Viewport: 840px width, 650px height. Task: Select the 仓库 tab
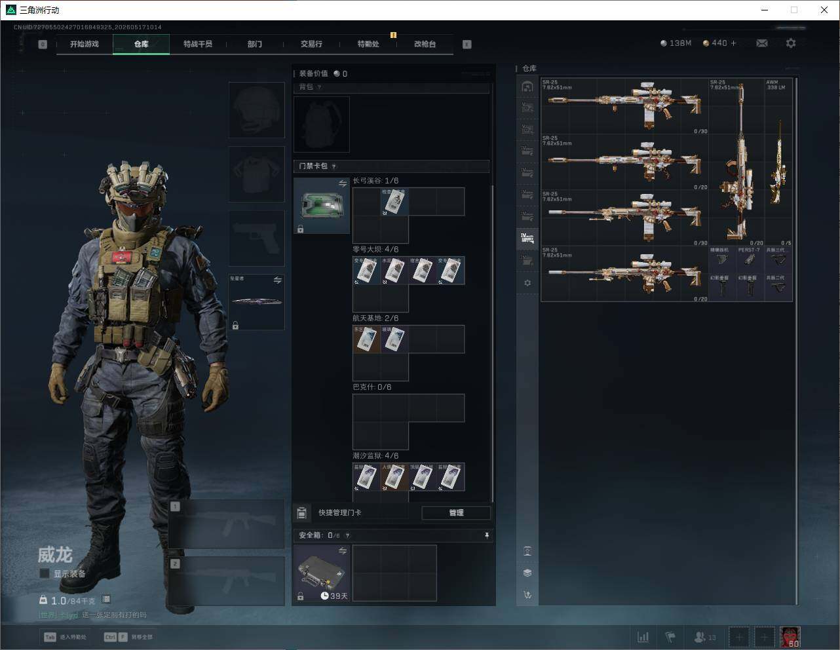coord(142,44)
